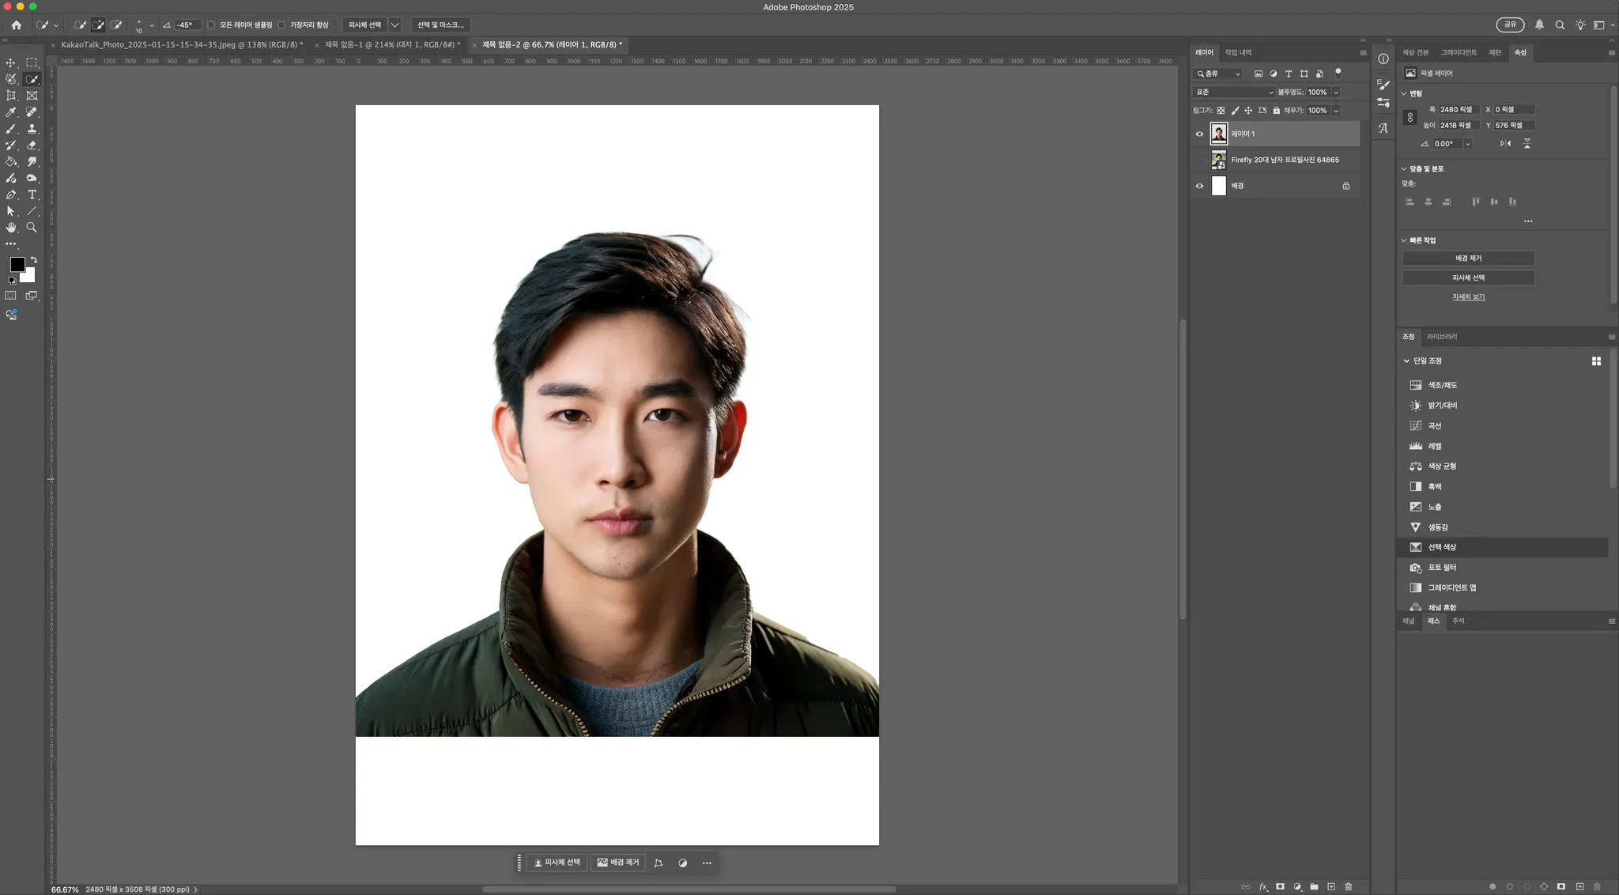Hide 레이어 1 layer visibility
Viewport: 1619px width, 895px height.
(1199, 134)
